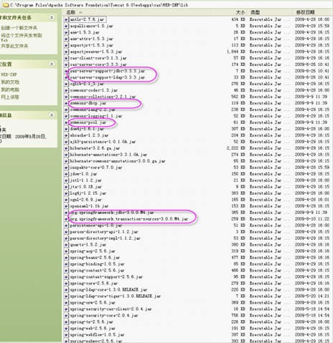Select spring-ldap-core-tiger-1.3.0.RELEASE.jar file name
The image size is (333, 343).
tap(116, 296)
